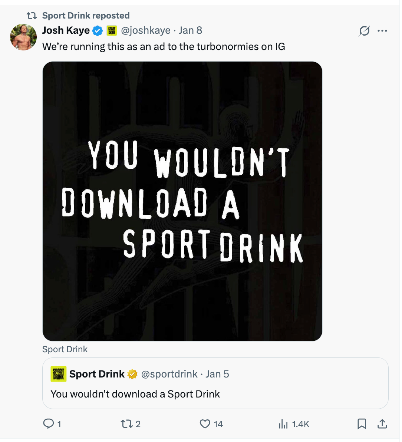Click the gold verified badge in quoted tweet
The height and width of the screenshot is (442, 402).
tap(132, 374)
